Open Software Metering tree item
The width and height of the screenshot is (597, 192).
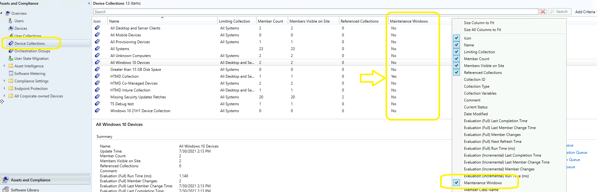pos(29,73)
